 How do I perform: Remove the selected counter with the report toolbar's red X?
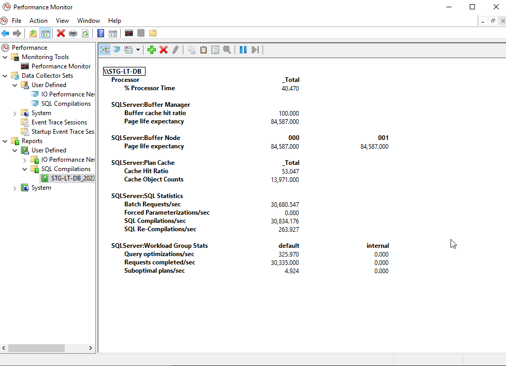(164, 50)
